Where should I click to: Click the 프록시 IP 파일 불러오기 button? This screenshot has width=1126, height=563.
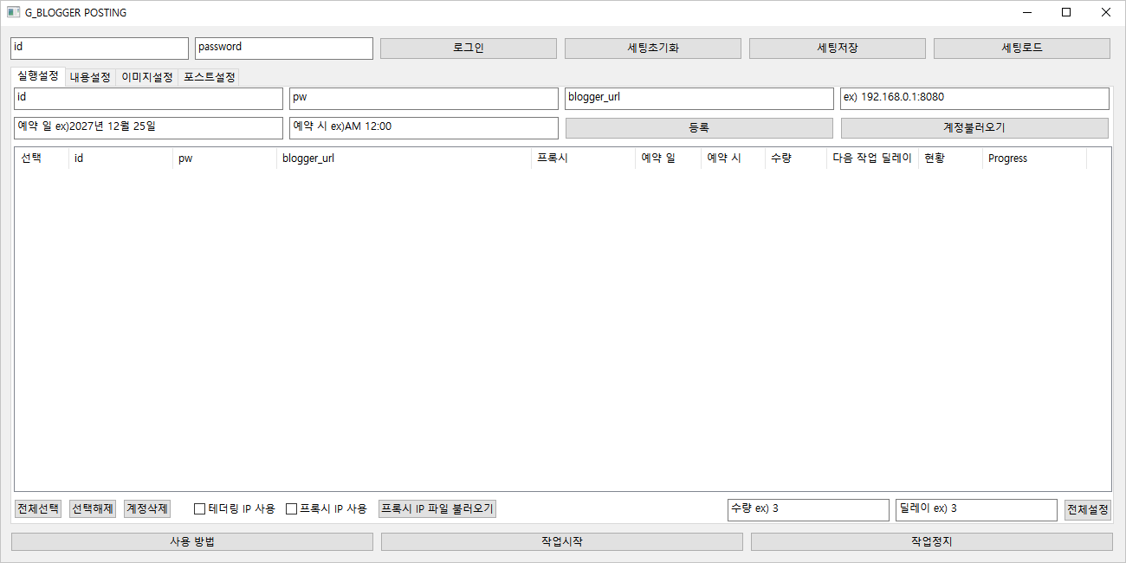437,508
